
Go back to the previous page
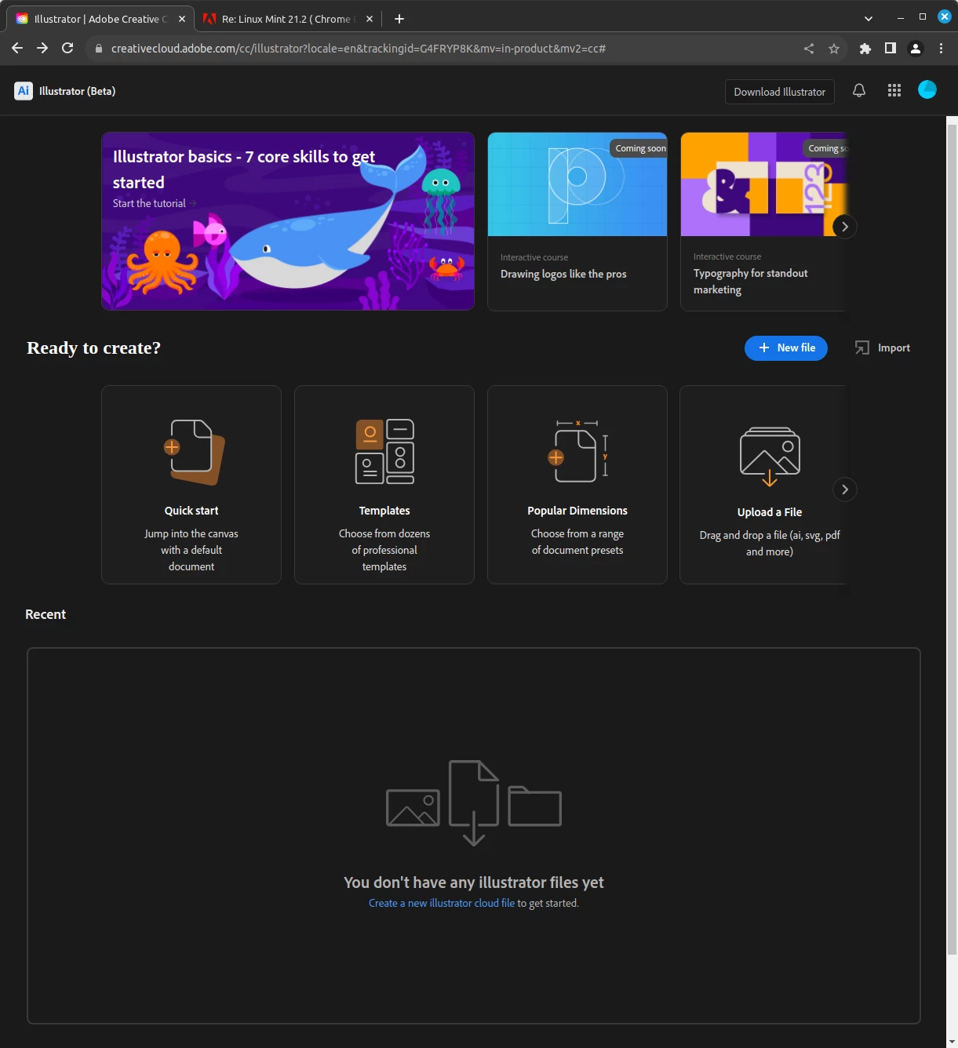pyautogui.click(x=17, y=49)
